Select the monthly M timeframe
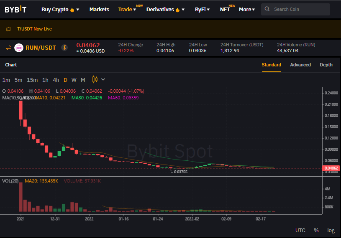This screenshot has width=341, height=238. [x=83, y=80]
